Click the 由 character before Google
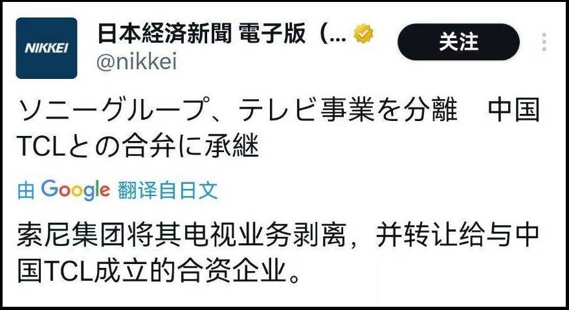 tap(27, 190)
